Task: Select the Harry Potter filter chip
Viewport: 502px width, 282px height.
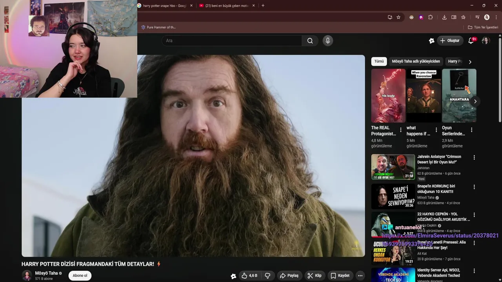Action: tap(455, 61)
